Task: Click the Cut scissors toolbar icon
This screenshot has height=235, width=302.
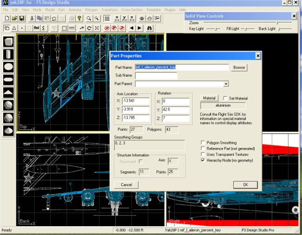Action: click(x=32, y=19)
